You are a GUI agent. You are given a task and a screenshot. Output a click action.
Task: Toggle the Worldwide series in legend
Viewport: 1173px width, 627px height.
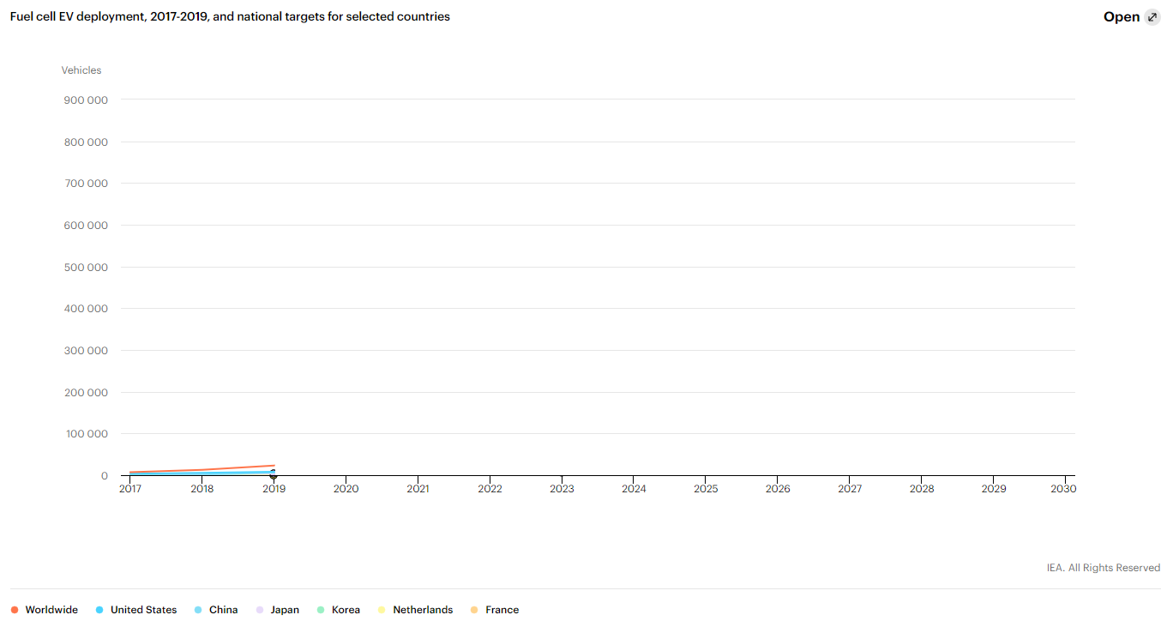click(45, 610)
